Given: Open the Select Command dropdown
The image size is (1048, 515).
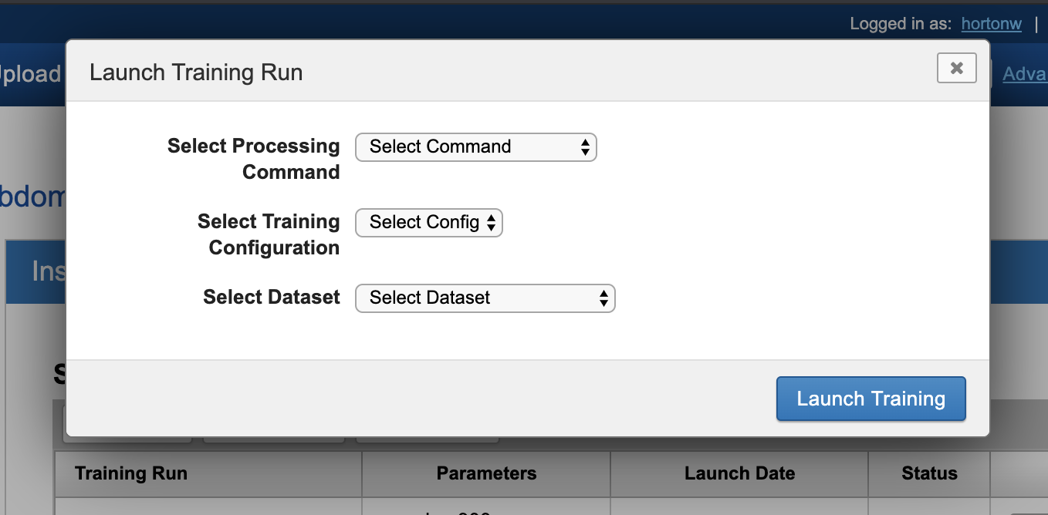Looking at the screenshot, I should (475, 146).
